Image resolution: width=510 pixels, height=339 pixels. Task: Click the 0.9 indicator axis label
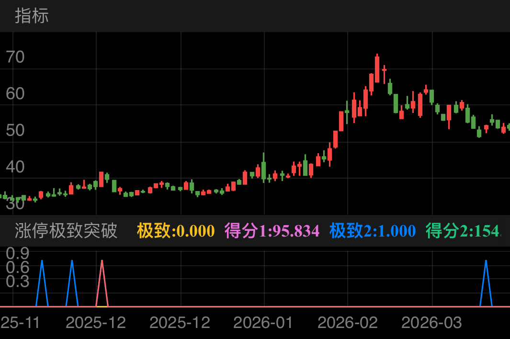tap(17, 252)
